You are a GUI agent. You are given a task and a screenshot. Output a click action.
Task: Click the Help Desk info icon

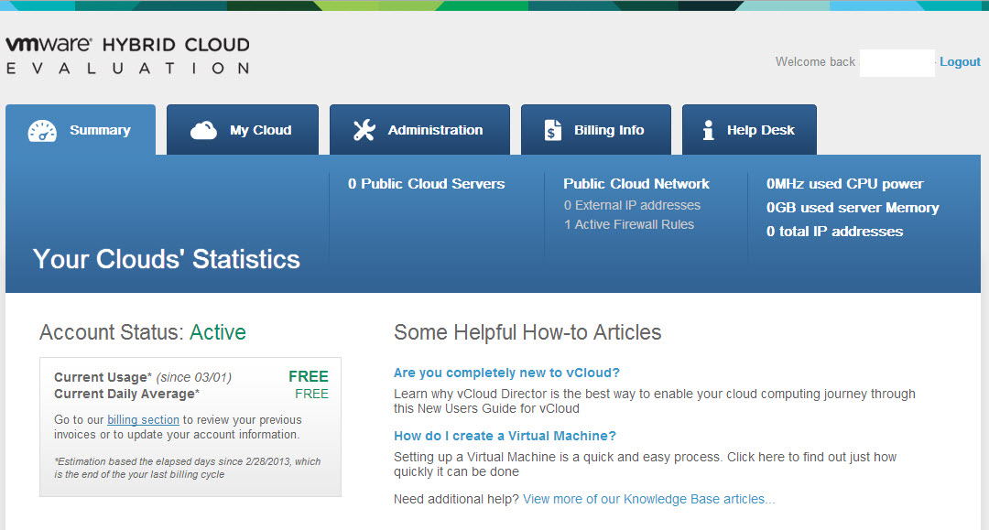click(708, 130)
